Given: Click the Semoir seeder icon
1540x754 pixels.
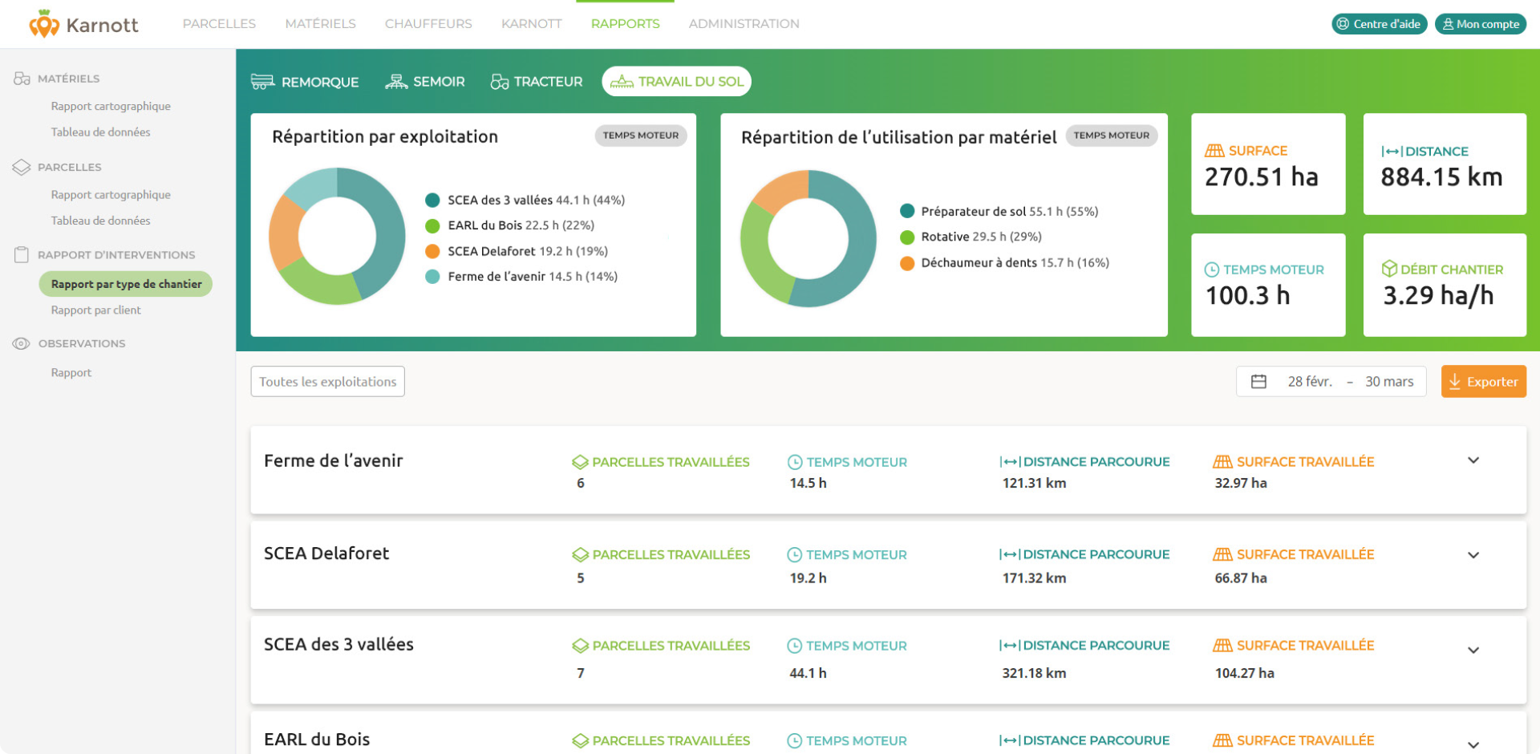Looking at the screenshot, I should tap(396, 82).
